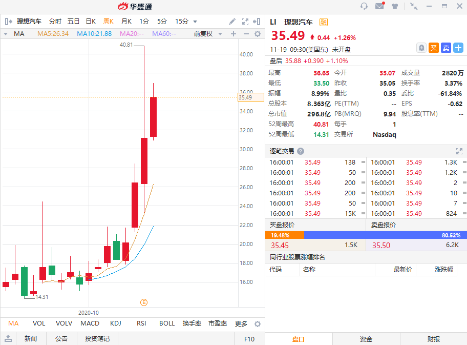
Task: Select the 盘口 quotes tab
Action: 299,339
